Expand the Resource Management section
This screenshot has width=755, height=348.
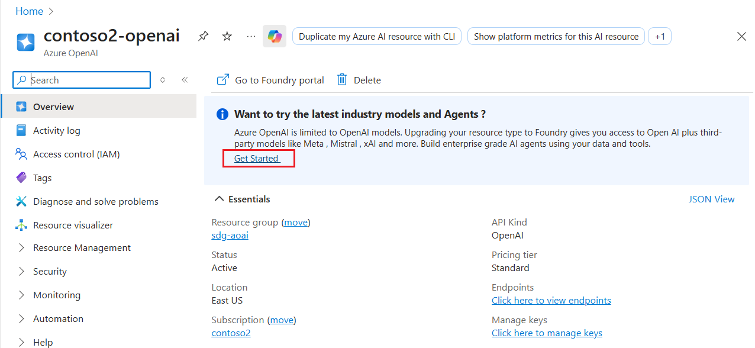point(82,247)
